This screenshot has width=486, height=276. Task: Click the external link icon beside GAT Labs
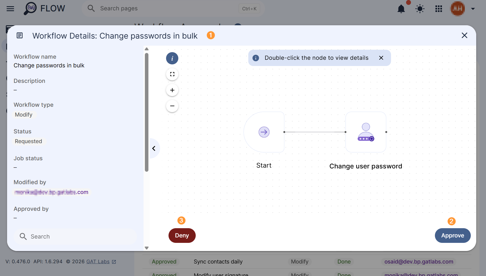(114, 262)
